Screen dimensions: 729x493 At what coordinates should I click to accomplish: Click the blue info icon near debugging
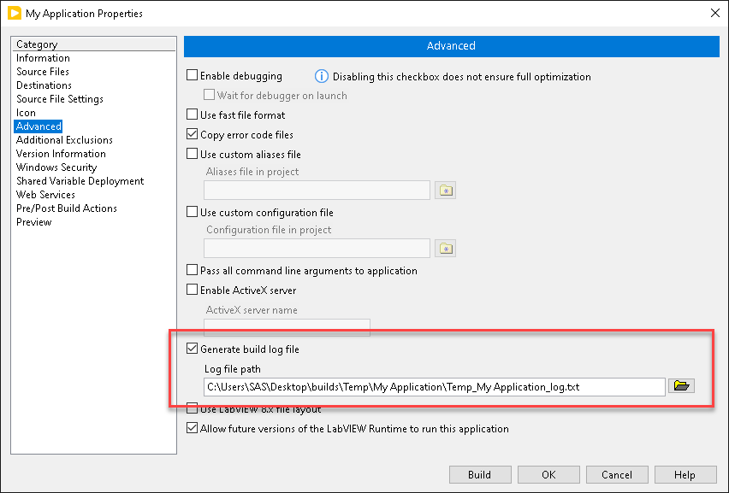pos(321,76)
